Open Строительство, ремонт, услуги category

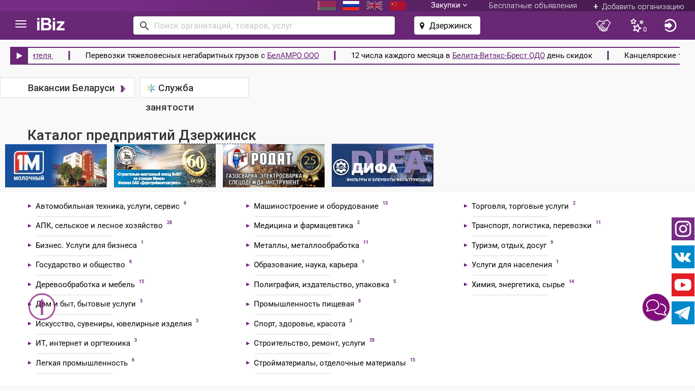coord(309,343)
